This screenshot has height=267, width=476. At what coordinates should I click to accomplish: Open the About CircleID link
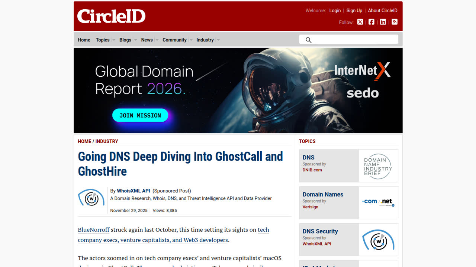[x=383, y=10]
